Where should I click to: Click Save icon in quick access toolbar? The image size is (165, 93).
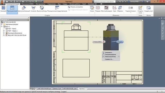tap(14, 2)
